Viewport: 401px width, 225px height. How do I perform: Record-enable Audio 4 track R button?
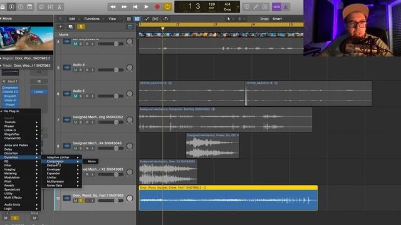(x=88, y=70)
